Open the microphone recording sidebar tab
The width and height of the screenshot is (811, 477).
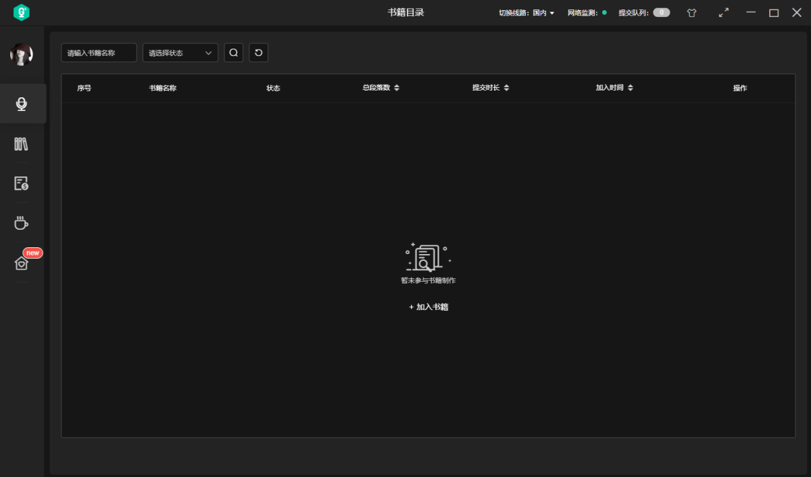(22, 103)
